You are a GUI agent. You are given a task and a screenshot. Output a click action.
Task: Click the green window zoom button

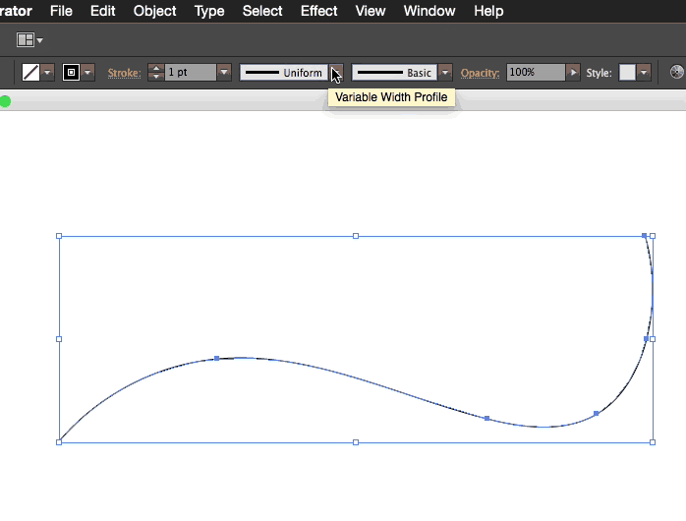click(5, 102)
